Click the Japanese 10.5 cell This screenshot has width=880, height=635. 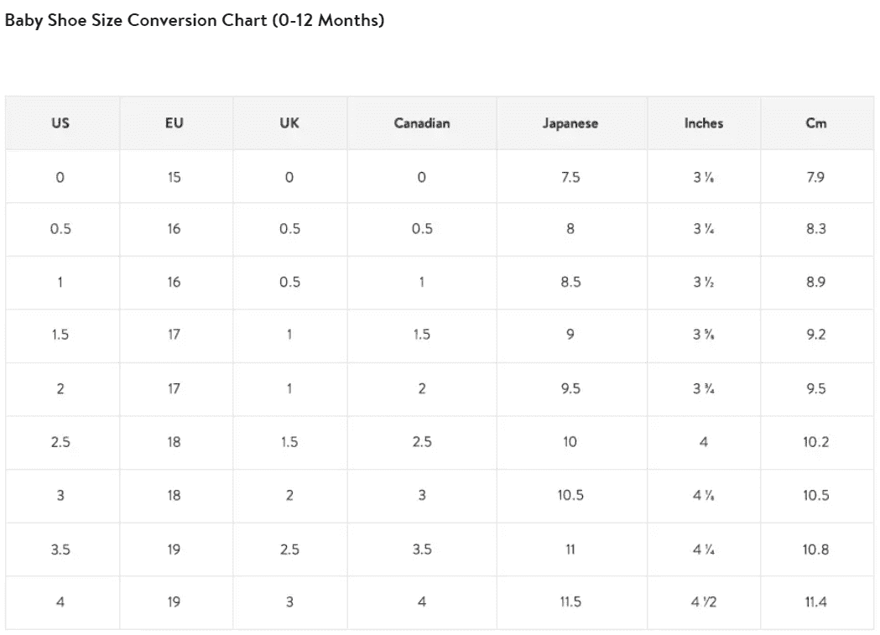point(570,495)
